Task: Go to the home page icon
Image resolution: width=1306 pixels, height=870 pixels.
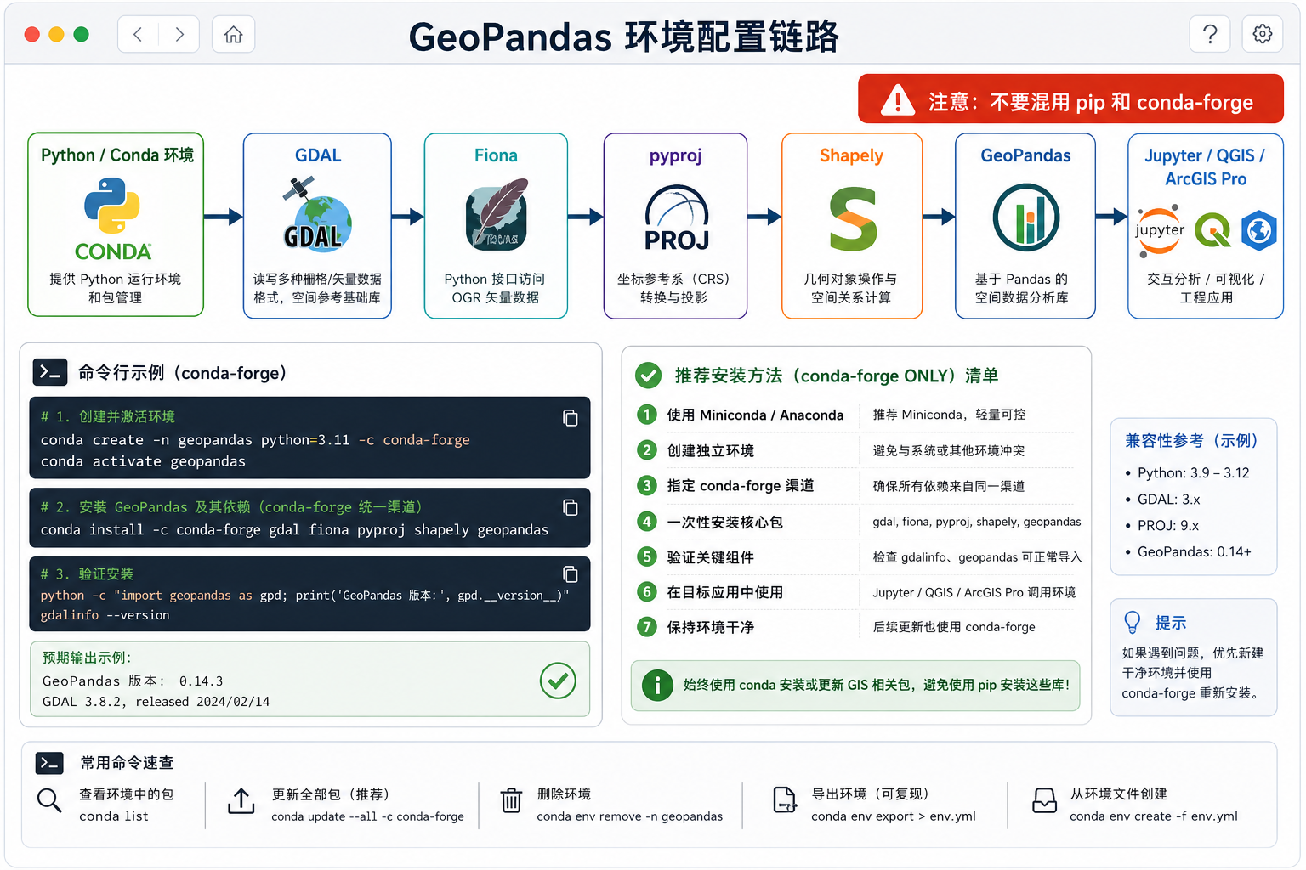Action: (x=233, y=35)
